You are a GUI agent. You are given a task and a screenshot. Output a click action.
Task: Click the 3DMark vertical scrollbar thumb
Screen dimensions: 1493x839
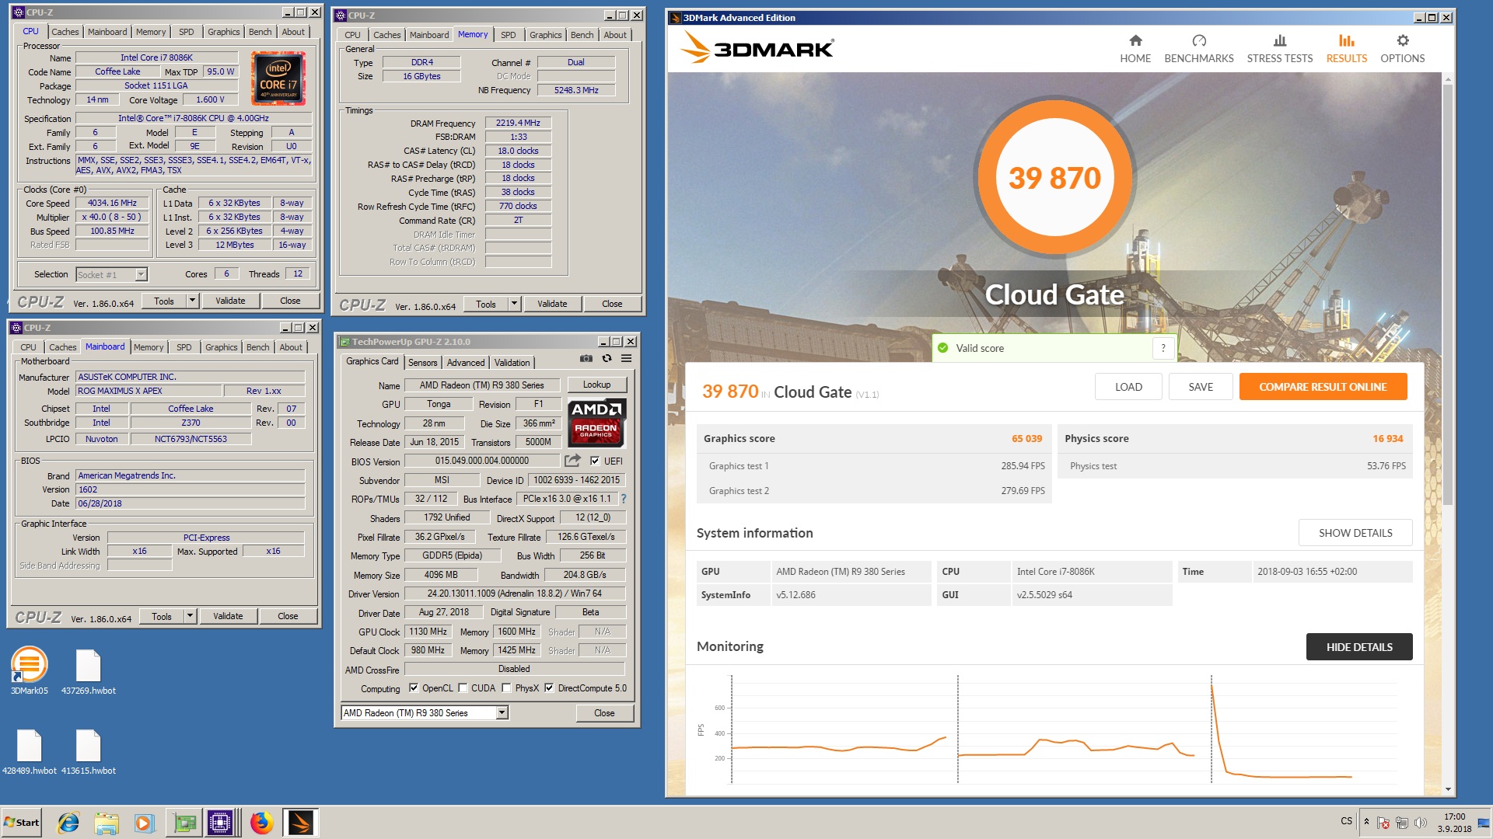[1447, 295]
